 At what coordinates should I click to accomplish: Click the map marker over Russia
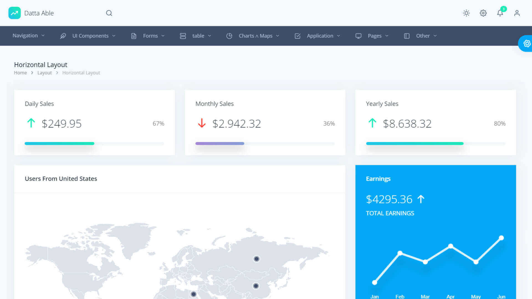pos(257,259)
